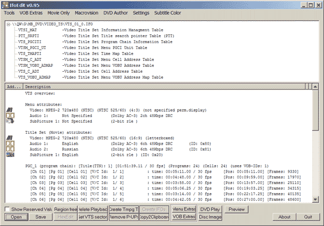Open the VOB Extras menu
324x226 pixels.
31,13
